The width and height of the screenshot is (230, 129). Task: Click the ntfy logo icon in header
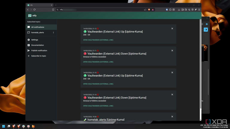click(30, 16)
